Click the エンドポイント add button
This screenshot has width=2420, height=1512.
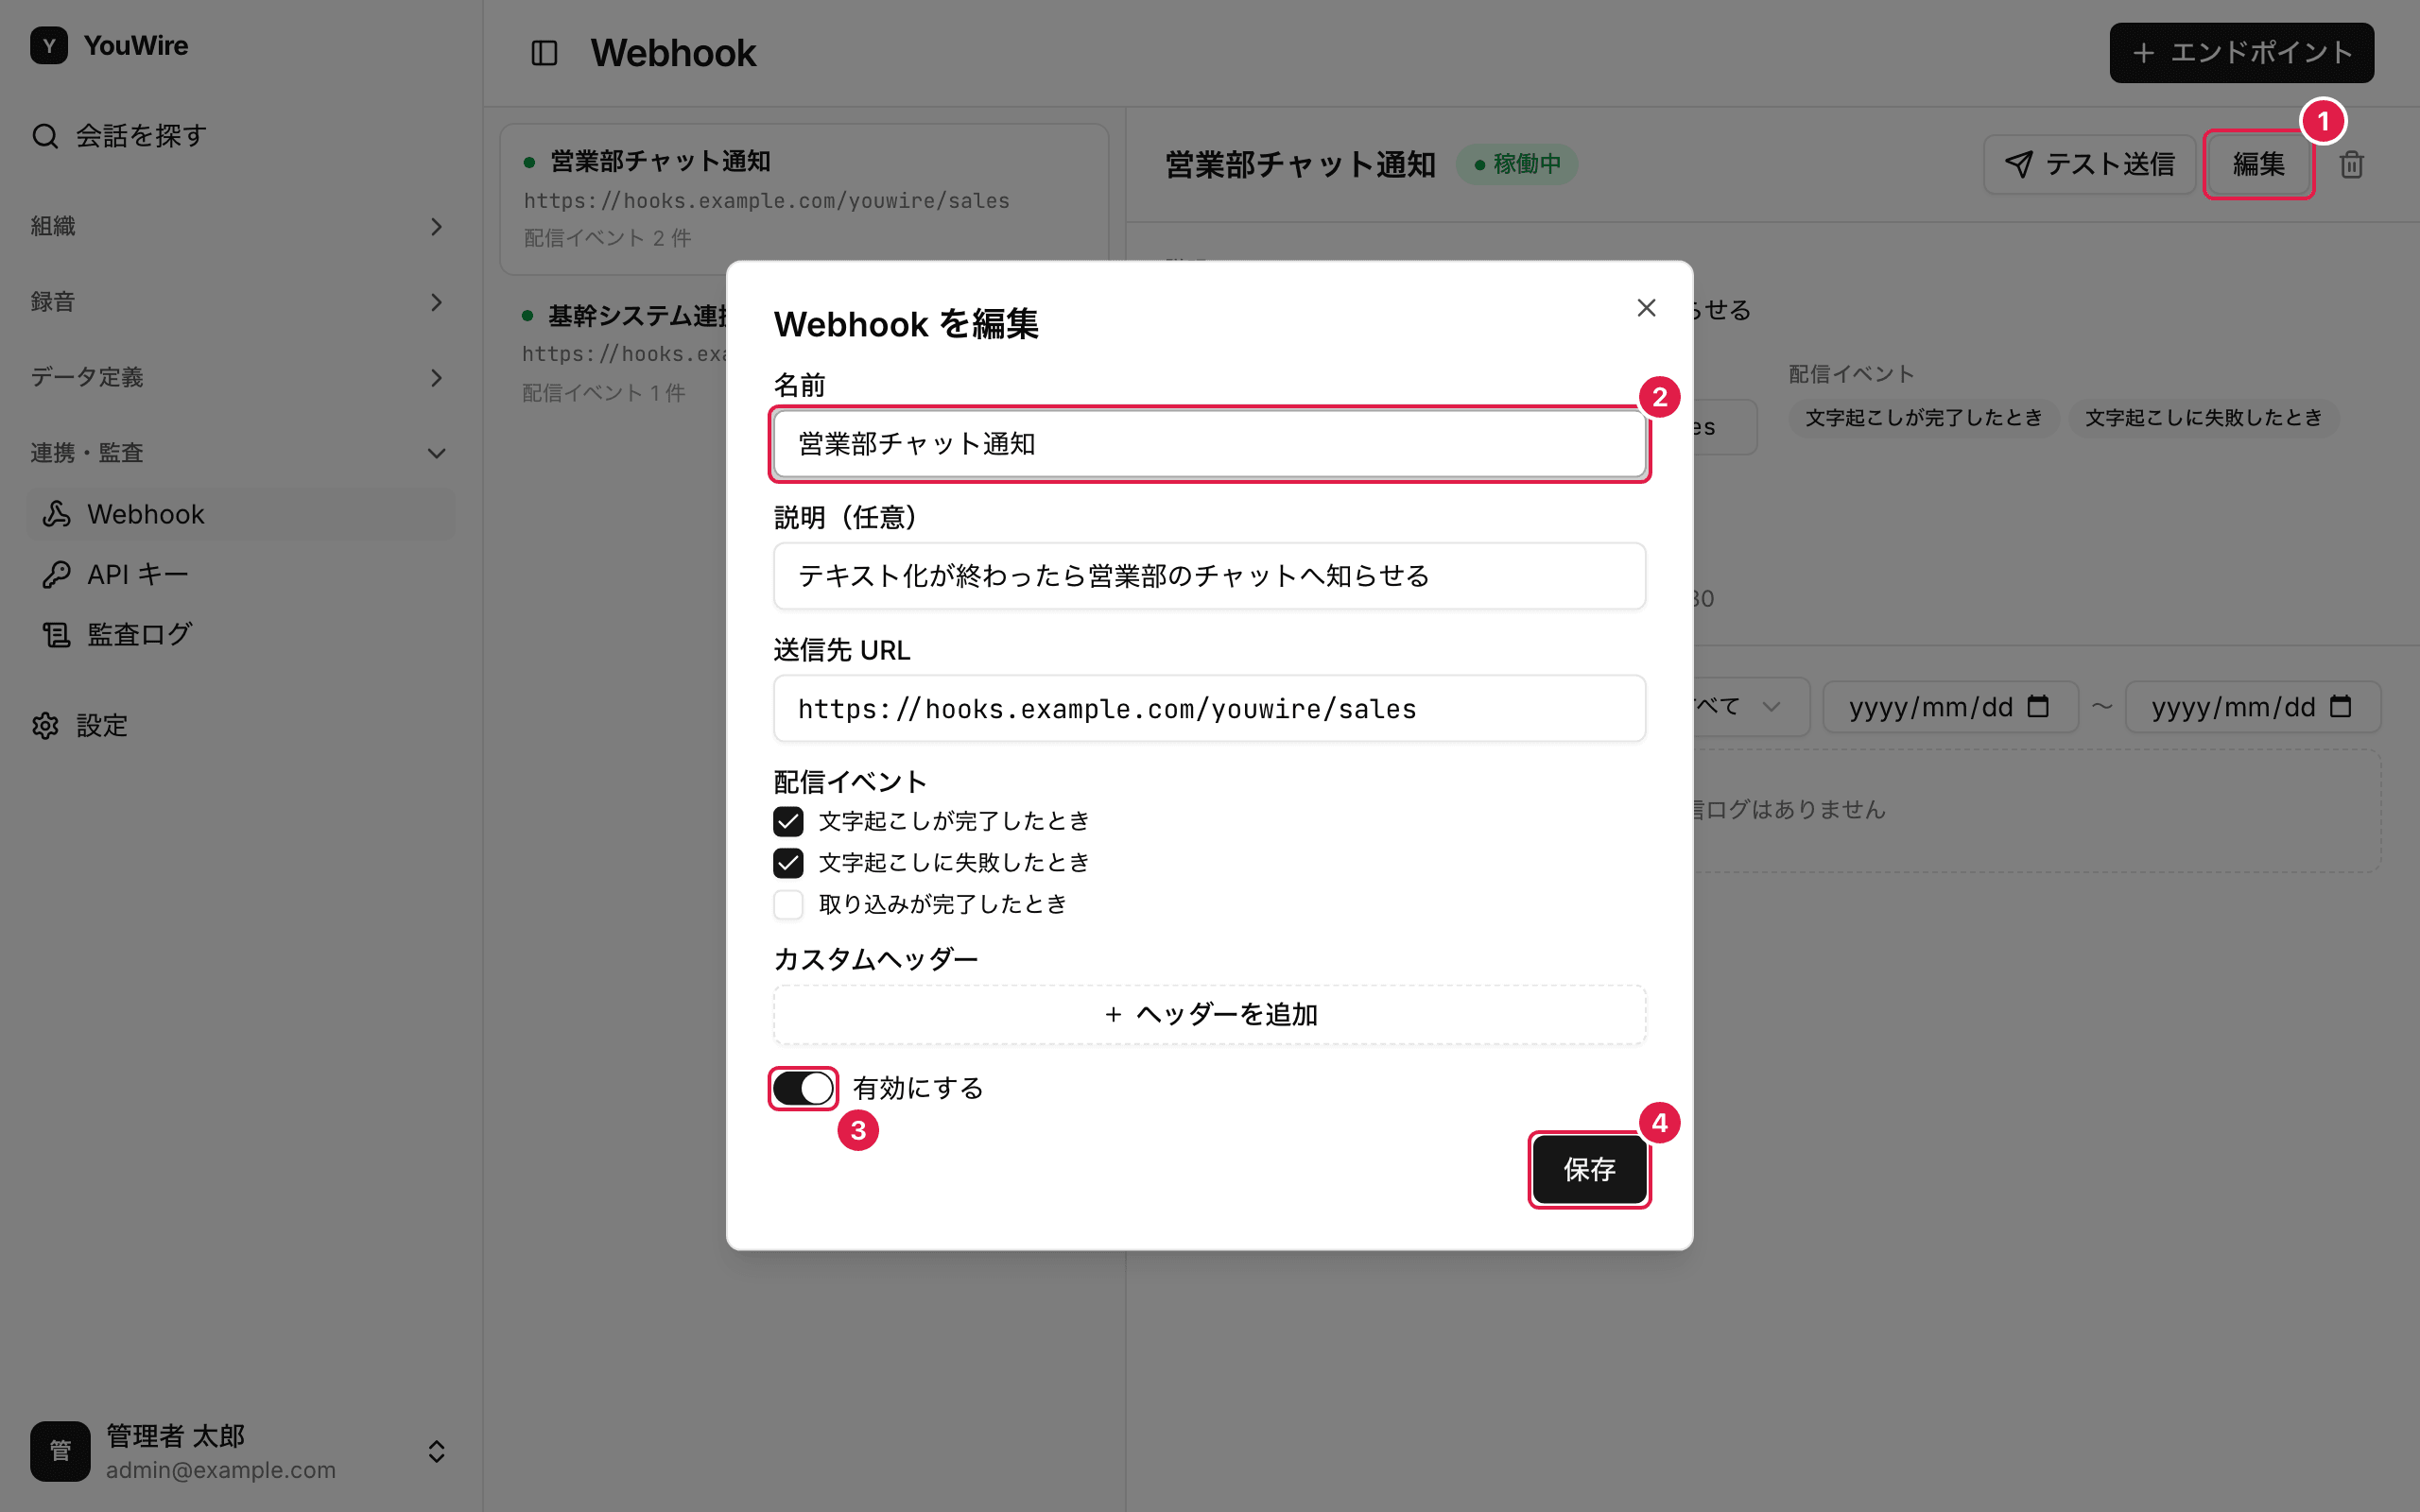[x=2241, y=53]
